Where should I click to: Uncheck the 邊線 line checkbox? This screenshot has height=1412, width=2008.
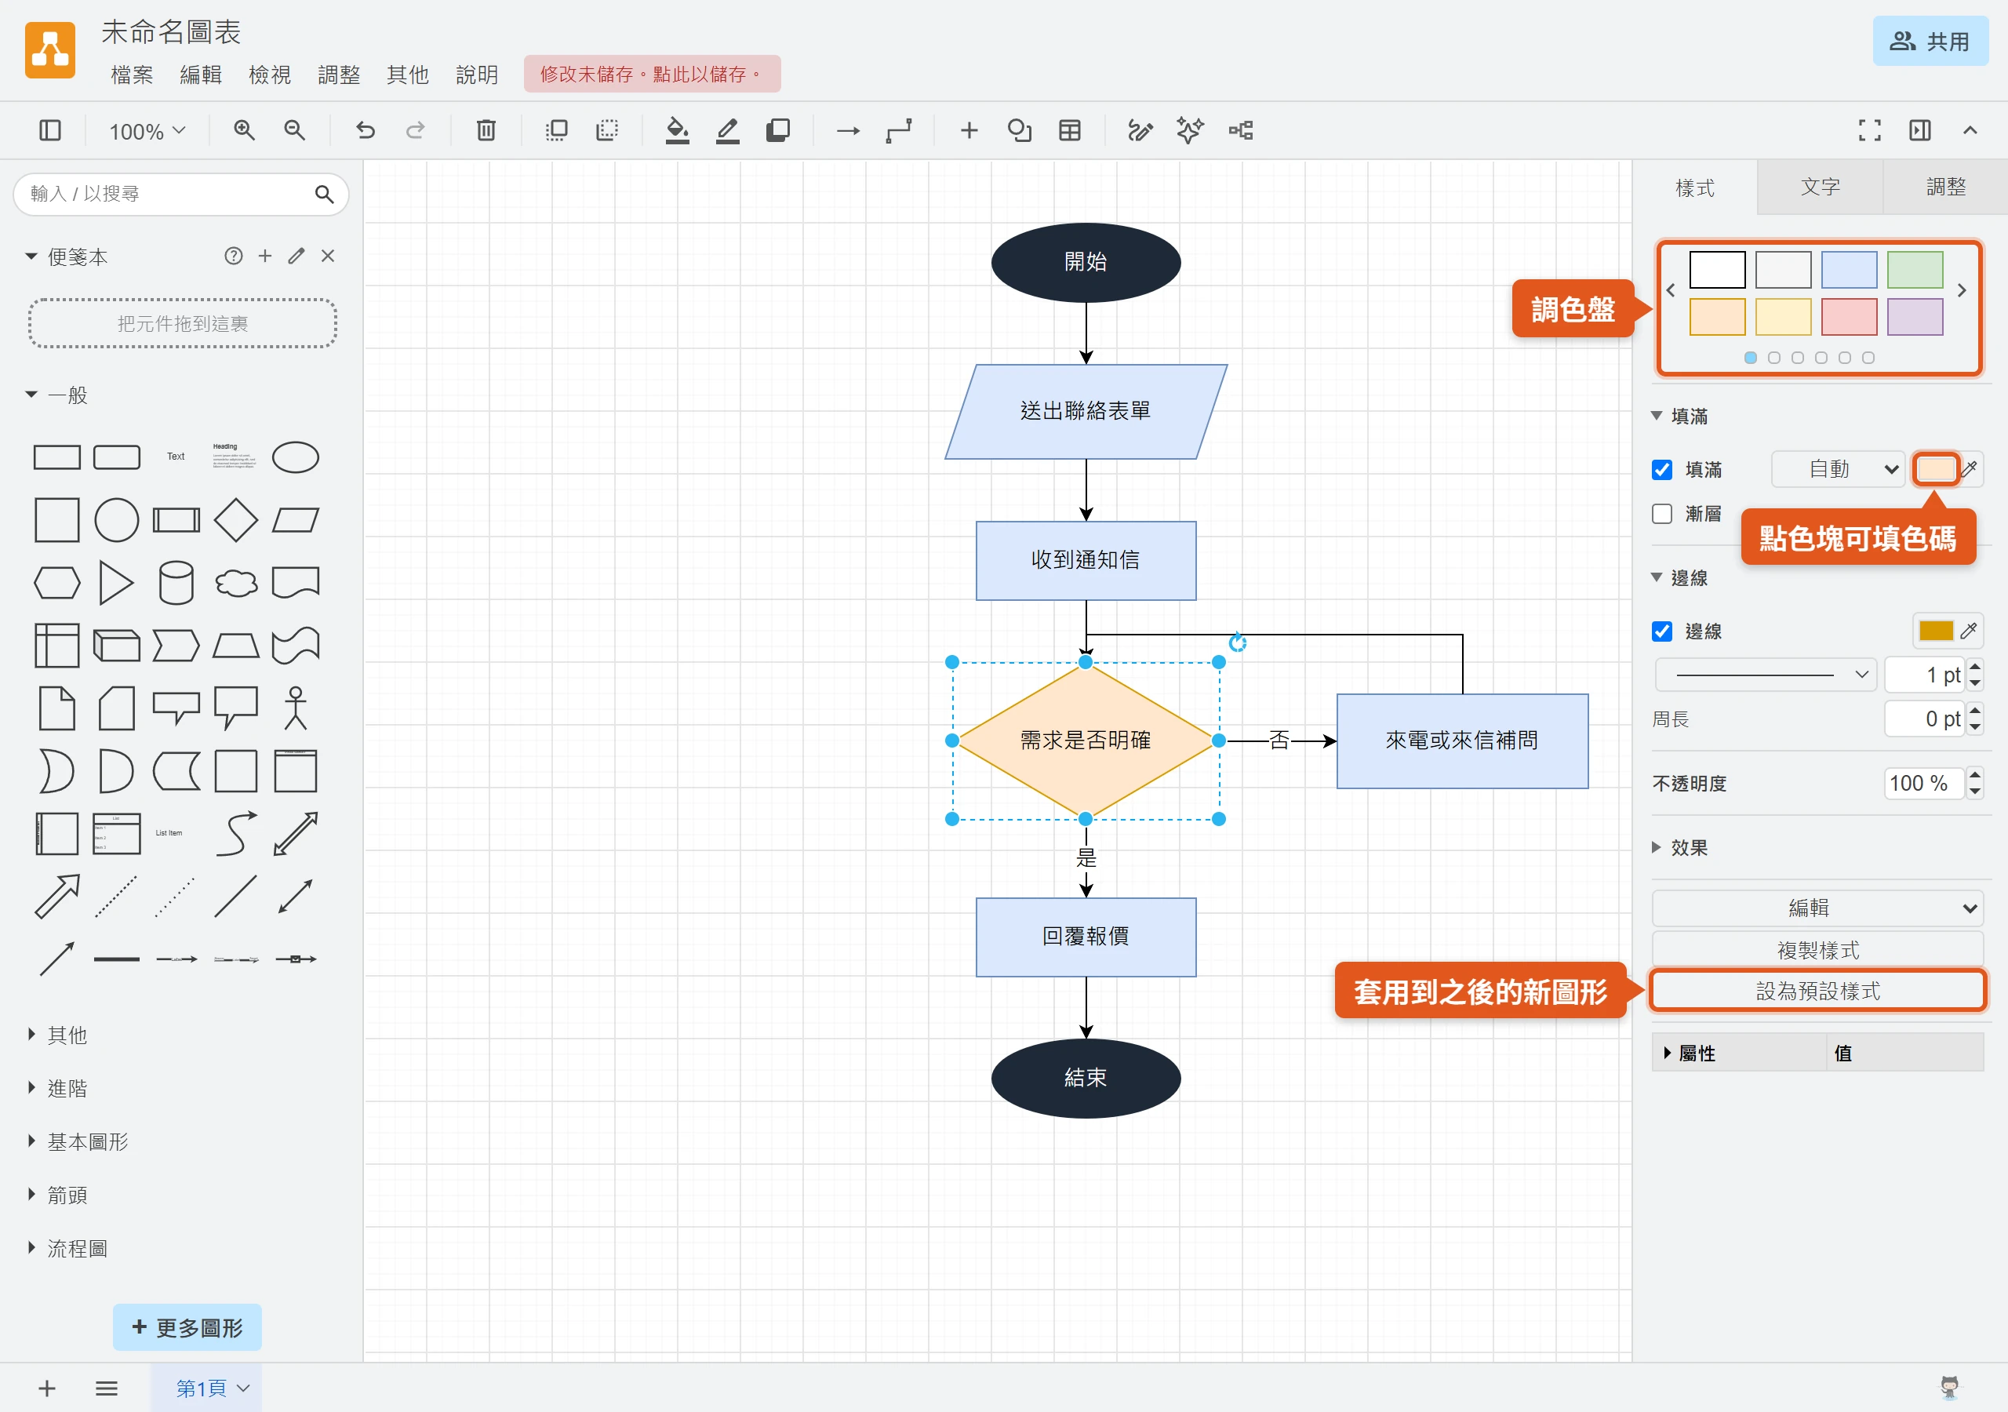tap(1661, 631)
